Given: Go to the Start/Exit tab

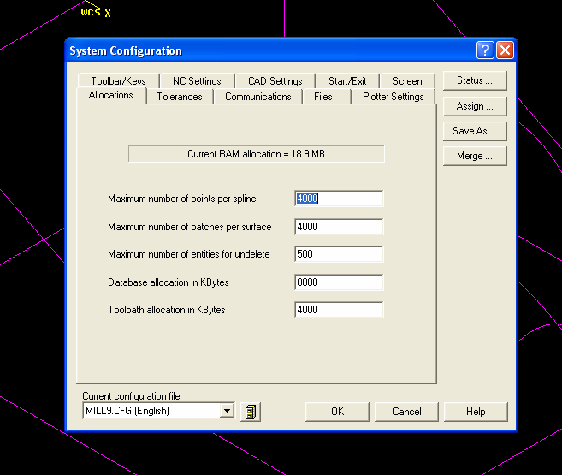Looking at the screenshot, I should [347, 81].
